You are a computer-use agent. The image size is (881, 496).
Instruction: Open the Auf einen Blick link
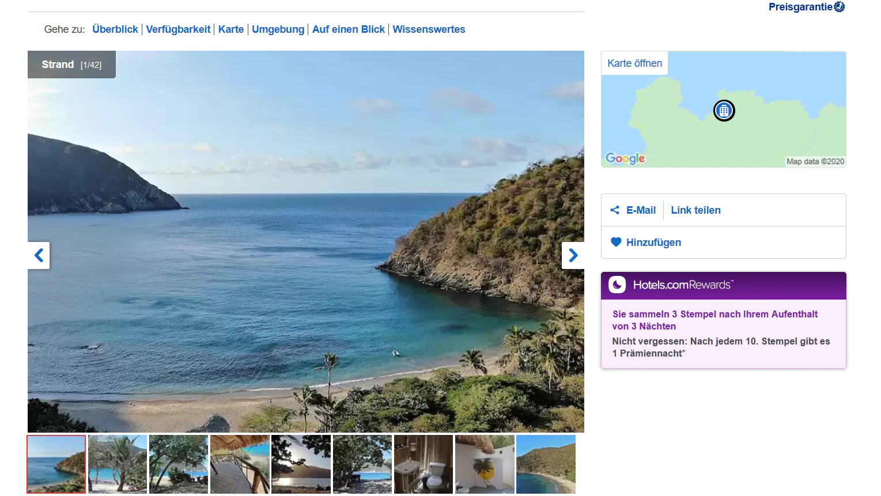click(349, 29)
